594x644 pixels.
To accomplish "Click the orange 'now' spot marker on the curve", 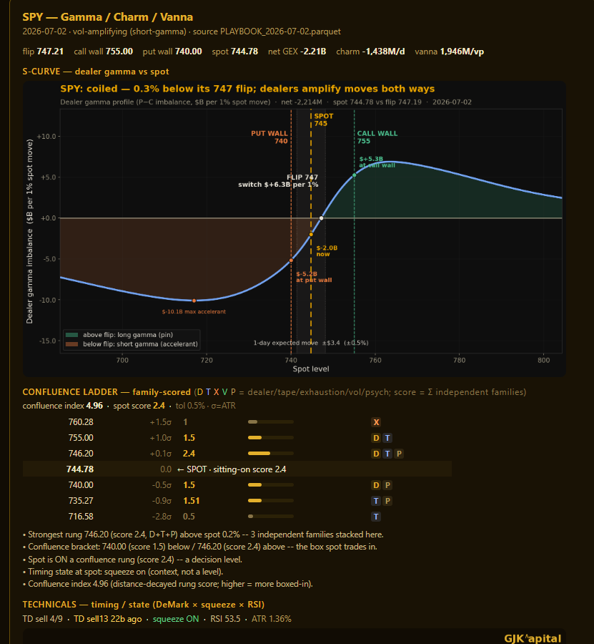I will pyautogui.click(x=311, y=234).
